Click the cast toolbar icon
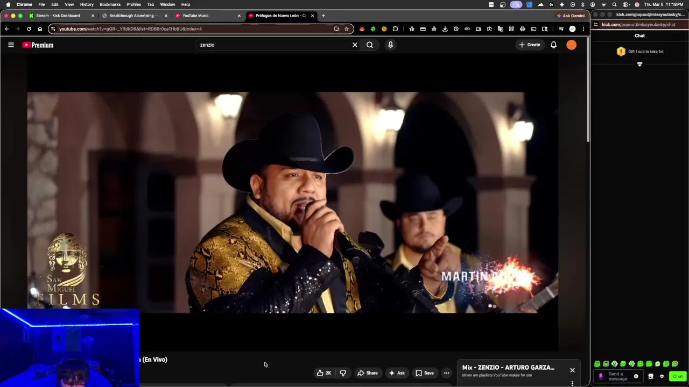This screenshot has width=689, height=387. (533, 29)
